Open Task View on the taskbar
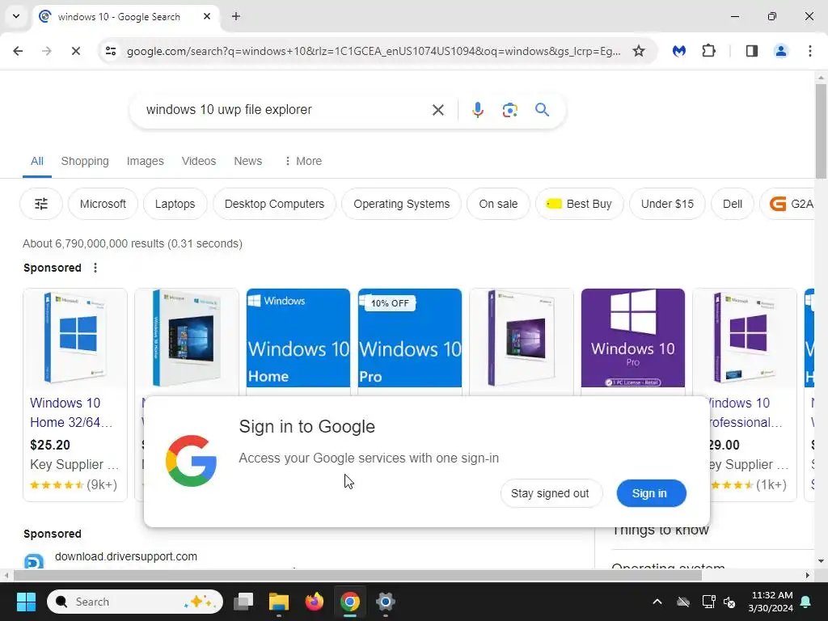 (x=243, y=602)
